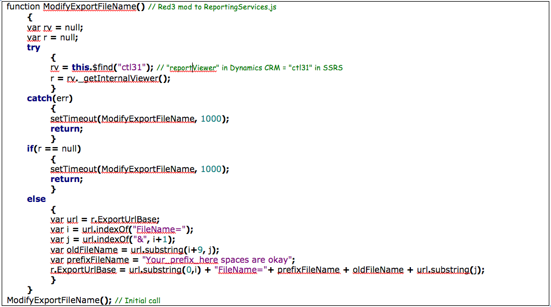Click the 'catch(err)' line
The width and height of the screenshot is (551, 307).
[50, 98]
